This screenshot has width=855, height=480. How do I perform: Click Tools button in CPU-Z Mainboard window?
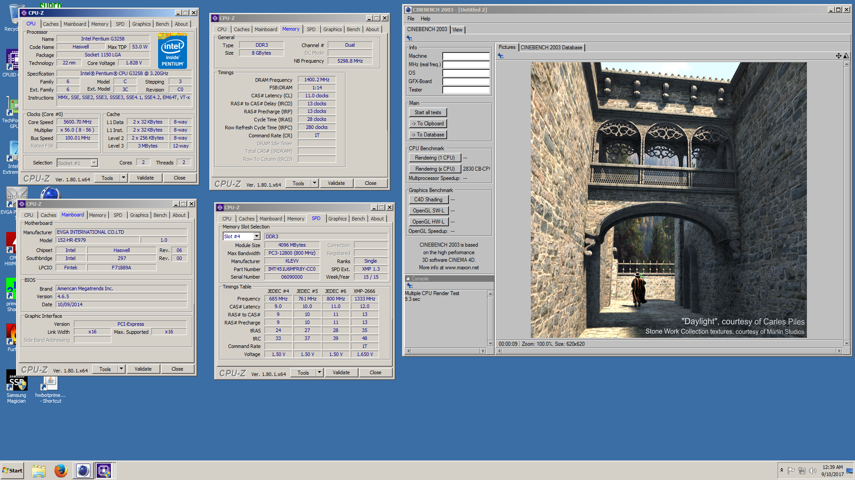(105, 369)
